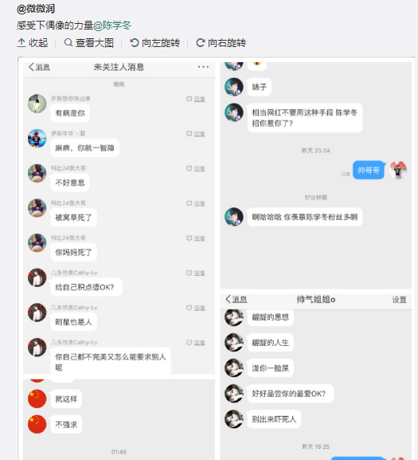Image resolution: width=418 pixels, height=460 pixels.
Task: Open the @陈学冬 mention link
Action: coord(112,26)
